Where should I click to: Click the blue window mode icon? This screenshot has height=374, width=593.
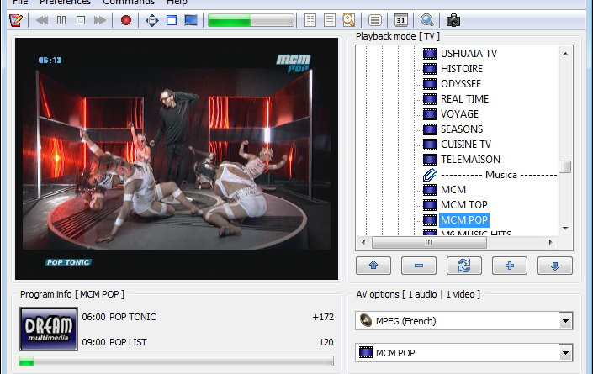click(x=172, y=20)
